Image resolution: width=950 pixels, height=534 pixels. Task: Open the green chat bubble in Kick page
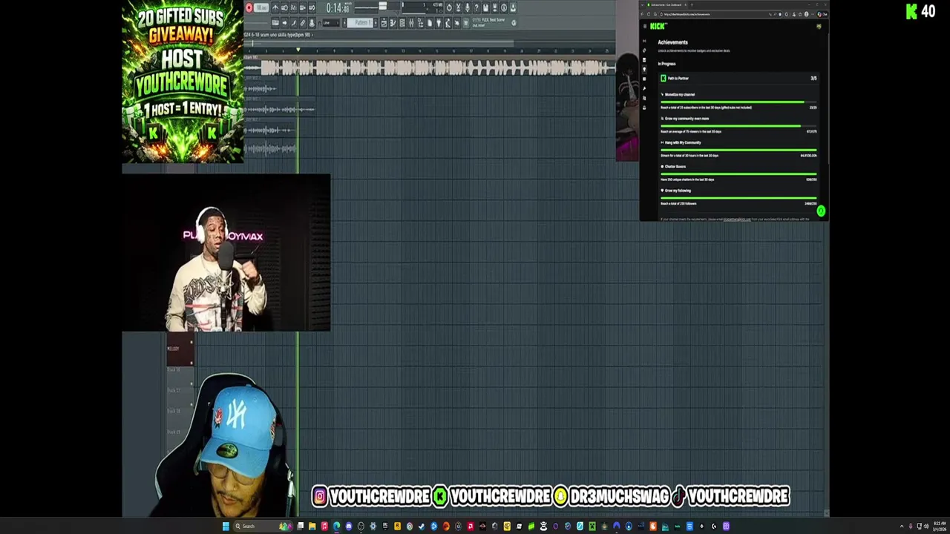pyautogui.click(x=821, y=211)
